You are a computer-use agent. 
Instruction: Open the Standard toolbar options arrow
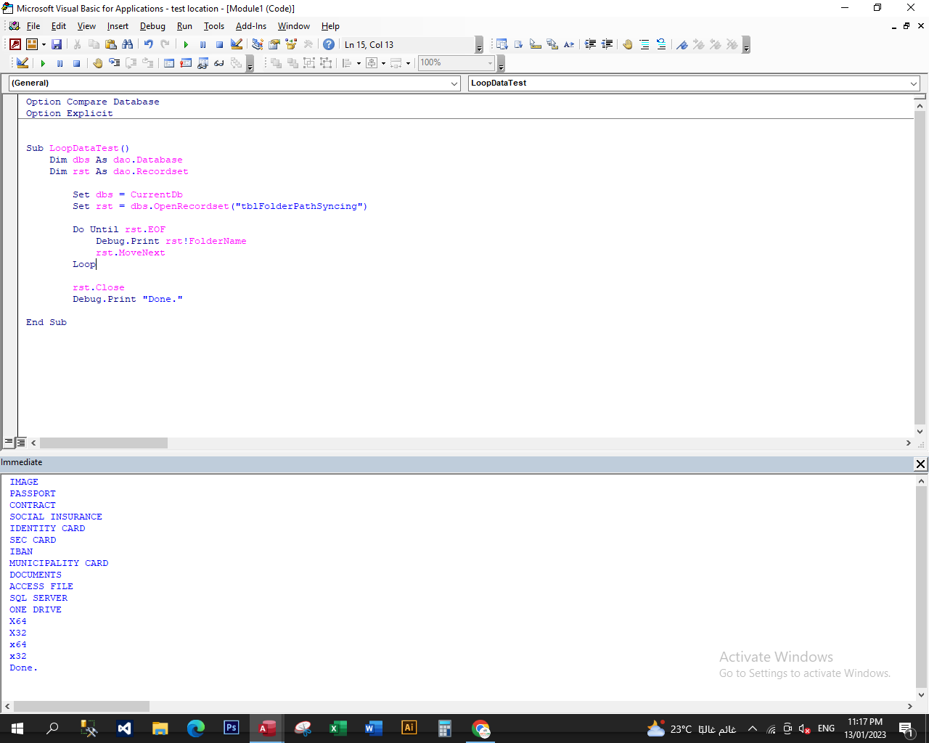click(479, 45)
